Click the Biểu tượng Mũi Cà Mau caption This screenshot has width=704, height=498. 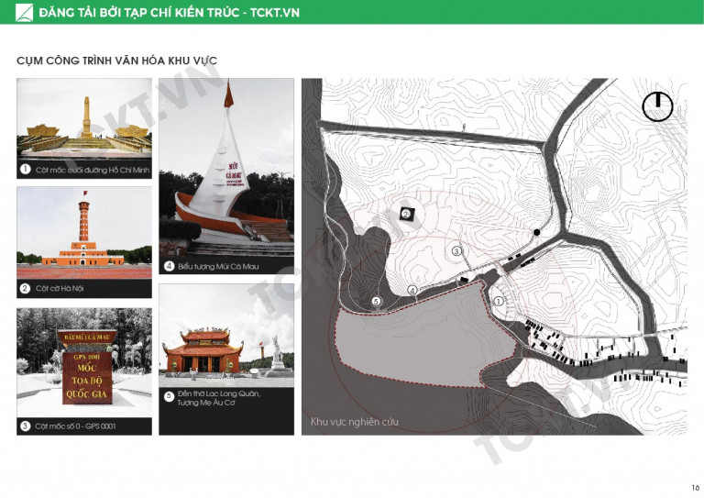[218, 266]
